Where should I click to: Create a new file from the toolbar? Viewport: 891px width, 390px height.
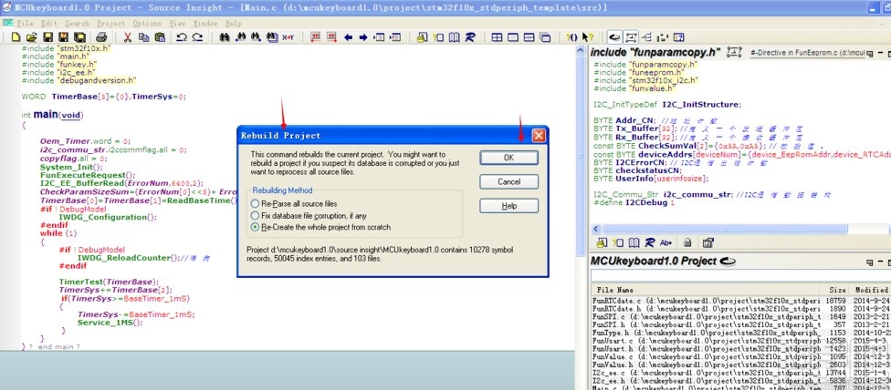16,37
